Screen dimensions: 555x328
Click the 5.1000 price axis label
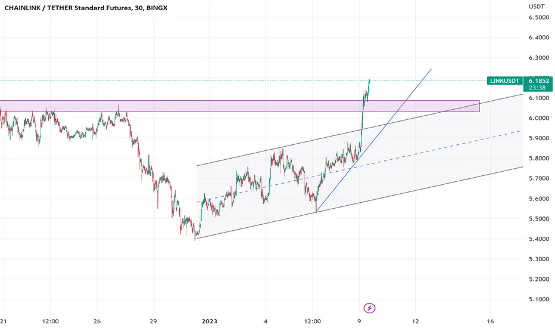tap(539, 299)
